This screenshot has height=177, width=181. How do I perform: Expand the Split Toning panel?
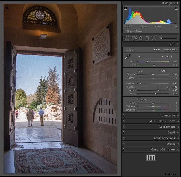(178, 127)
